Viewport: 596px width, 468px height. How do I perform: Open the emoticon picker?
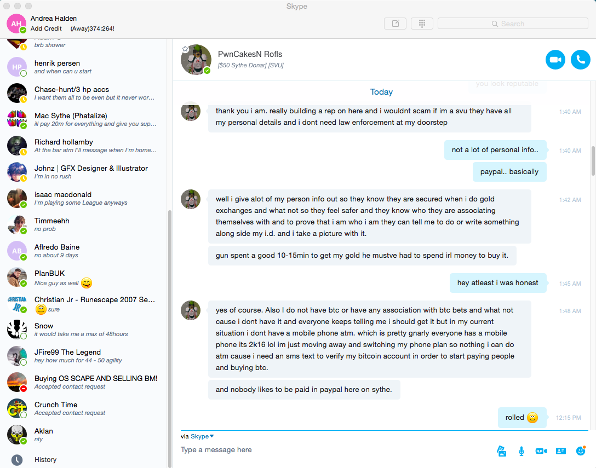coord(581,450)
